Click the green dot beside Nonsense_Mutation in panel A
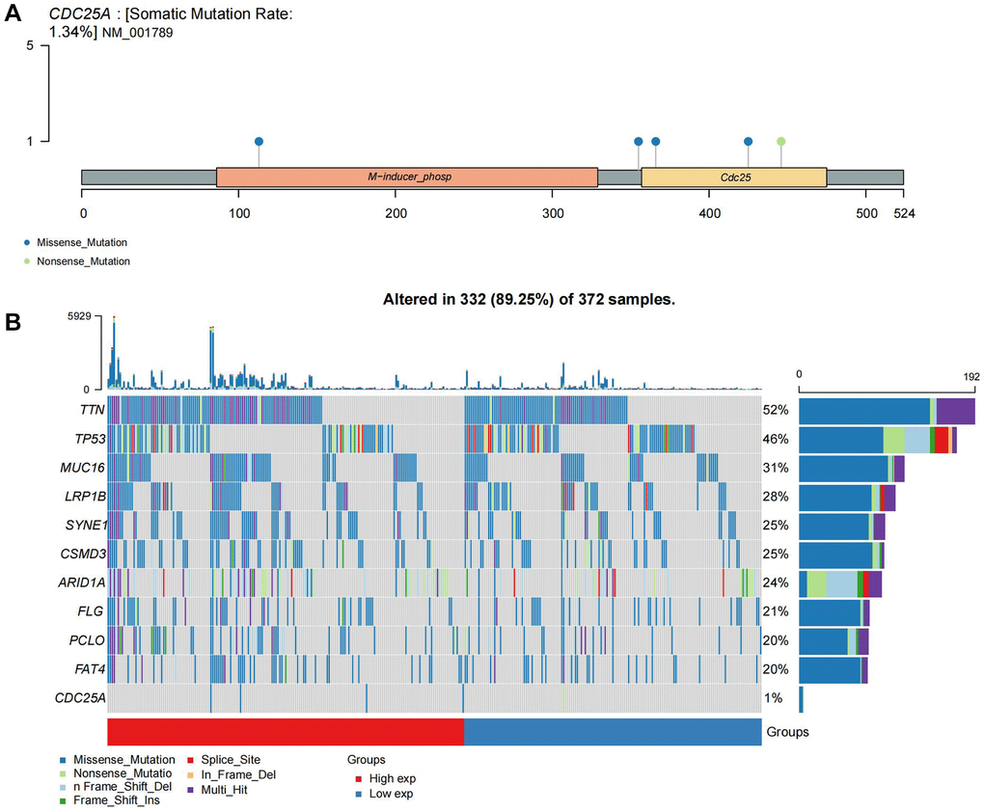Screen dimensions: 984x812 coord(26,261)
